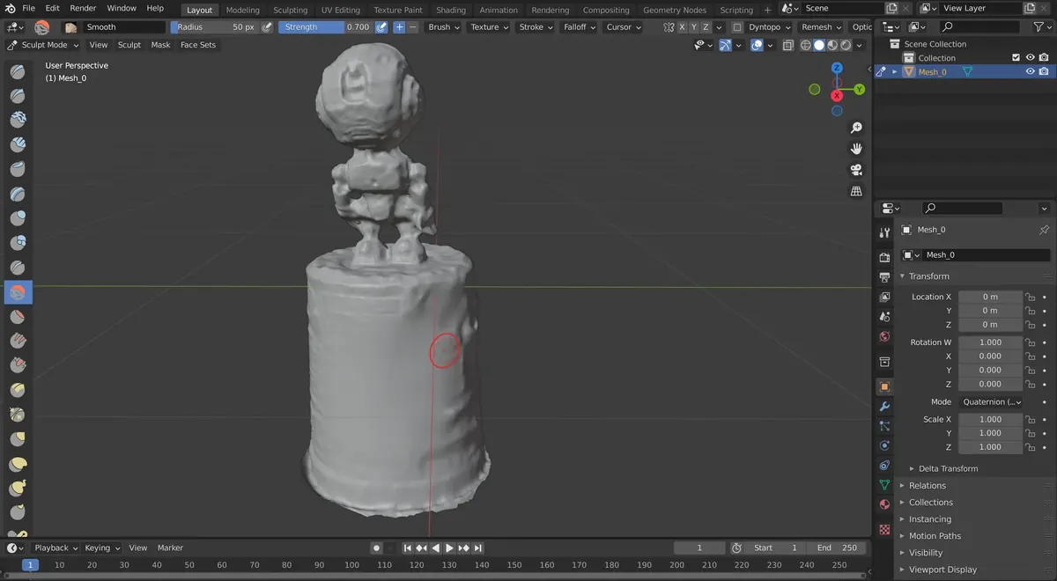This screenshot has height=581, width=1057.
Task: Select the Clay brush tool
Action: point(18,121)
